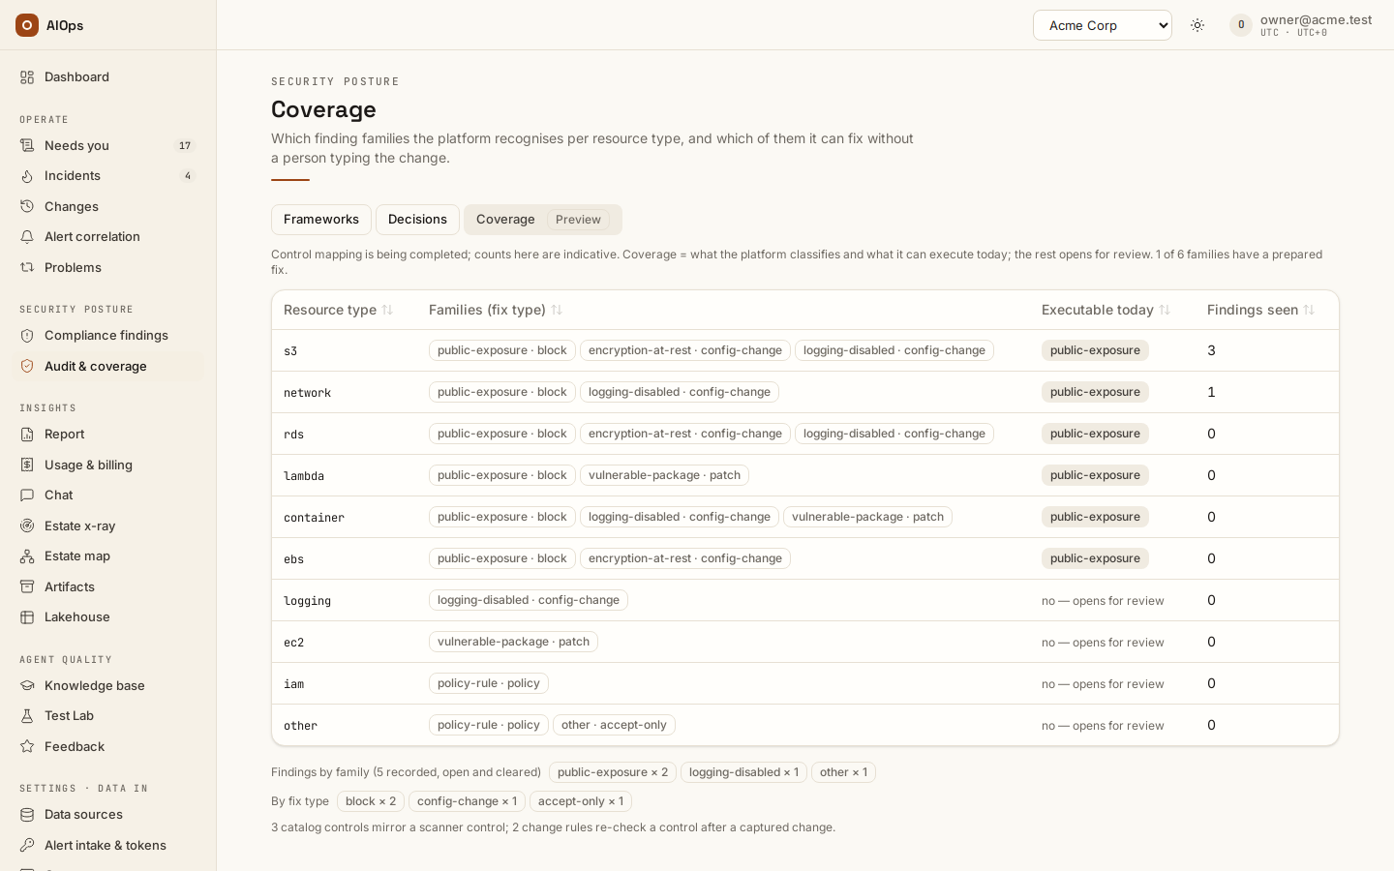The image size is (1394, 871).
Task: Sort table by Resource type column
Action: pyautogui.click(x=339, y=310)
